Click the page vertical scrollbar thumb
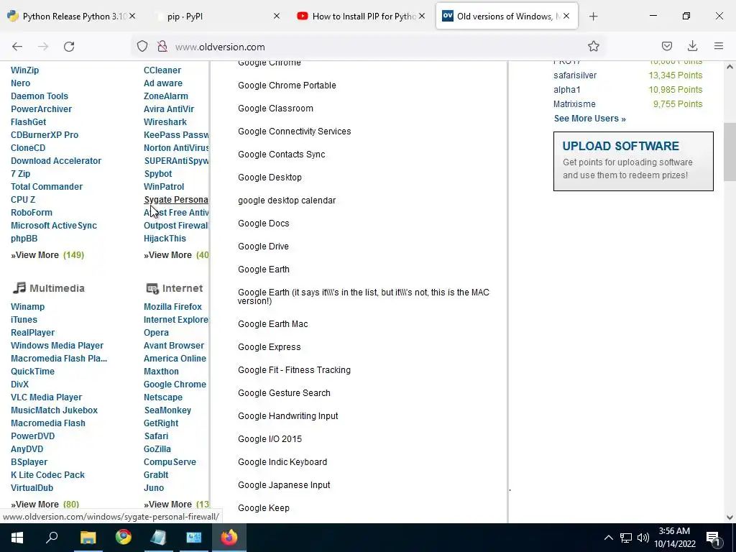Image resolution: width=736 pixels, height=552 pixels. (x=730, y=152)
